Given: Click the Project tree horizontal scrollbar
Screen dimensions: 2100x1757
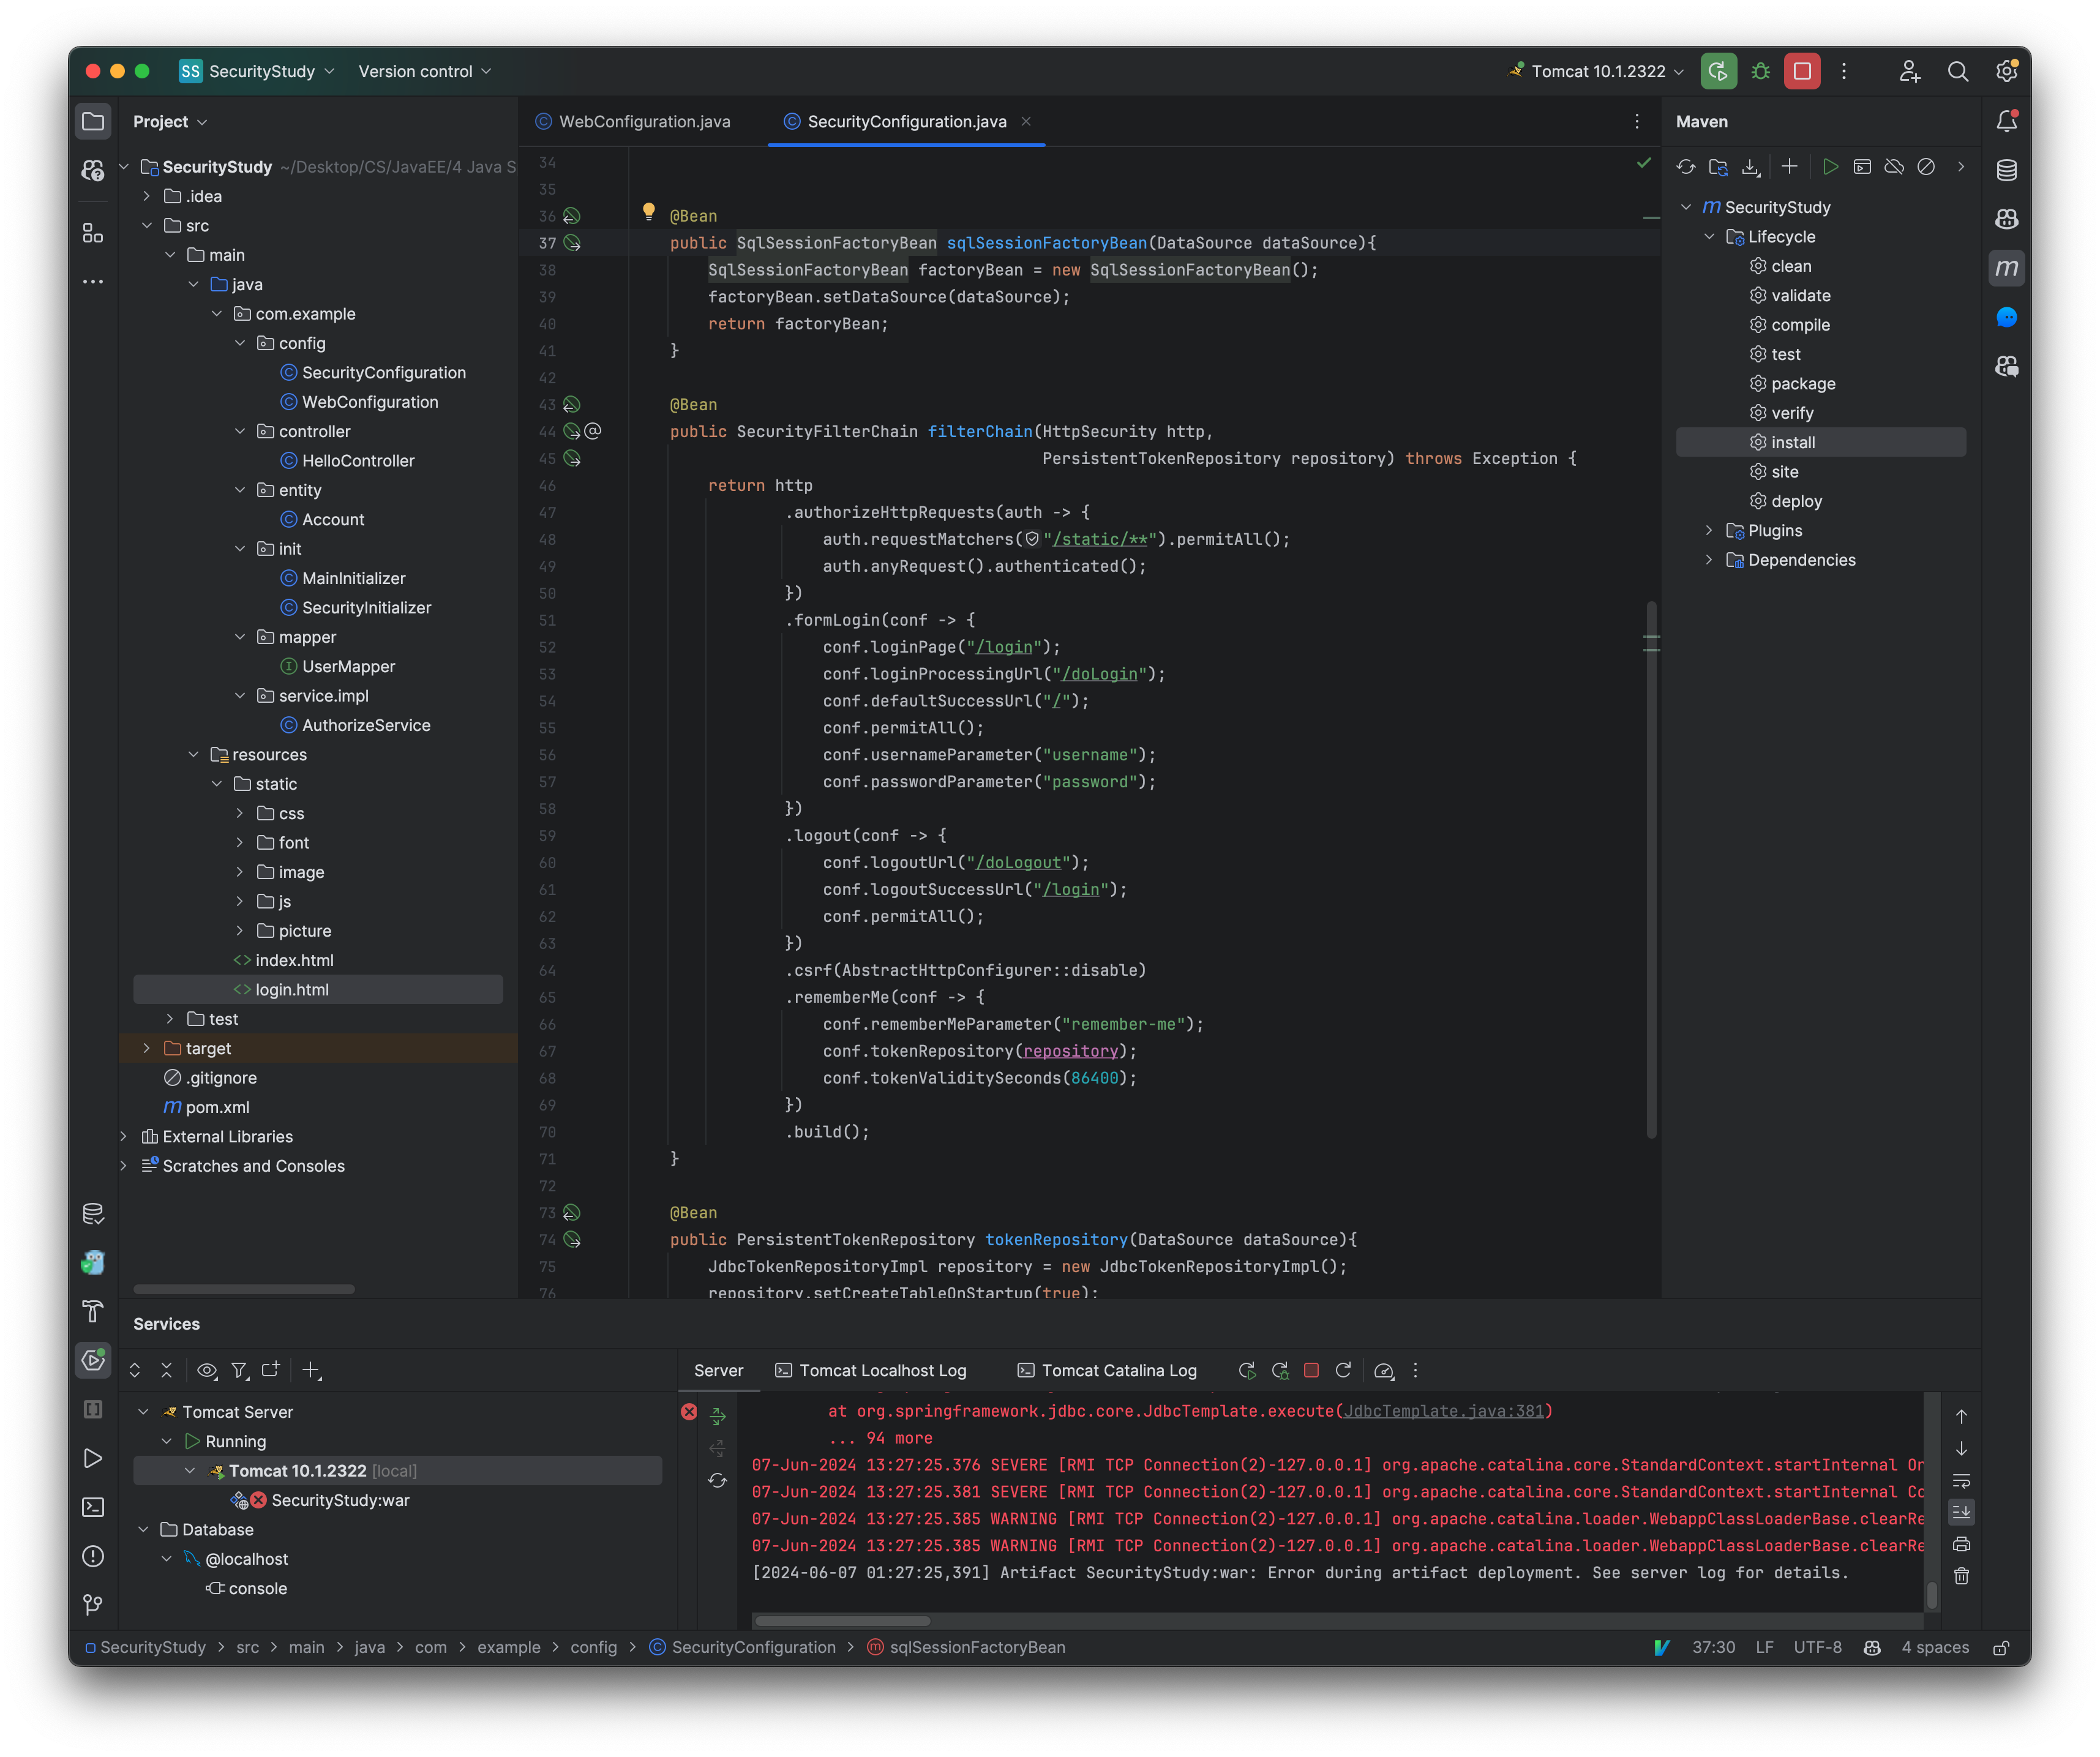Looking at the screenshot, I should [243, 1289].
